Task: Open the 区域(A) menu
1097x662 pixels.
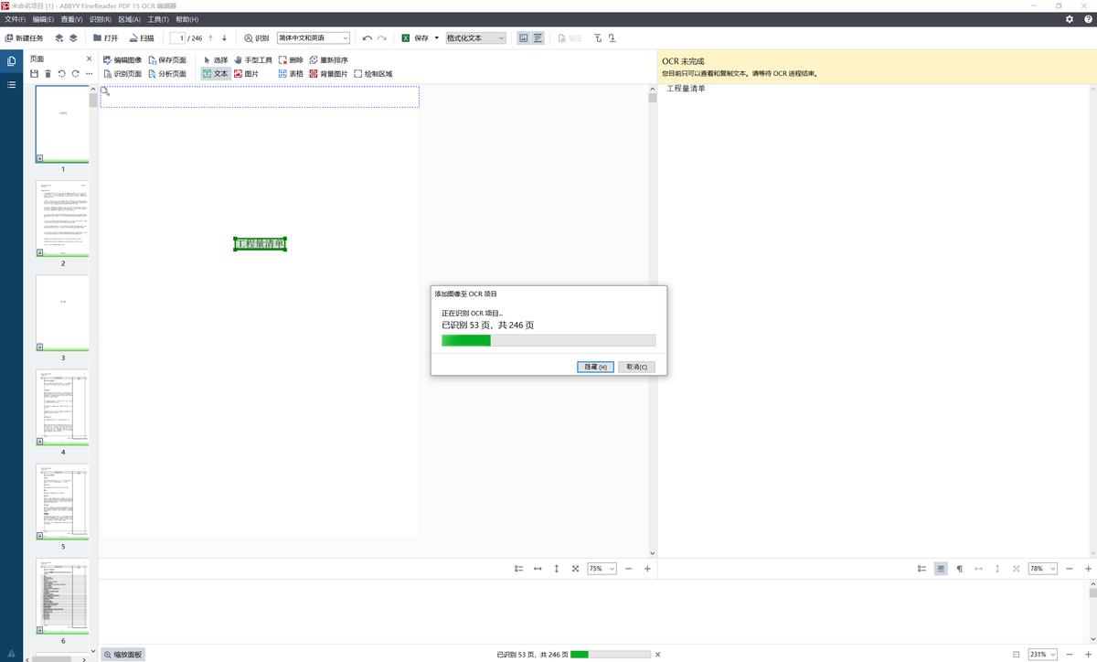Action: point(129,19)
